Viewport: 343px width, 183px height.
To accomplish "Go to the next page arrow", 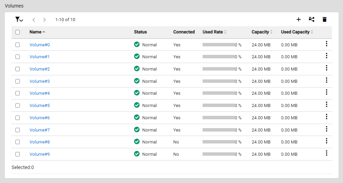I will 44,20.
